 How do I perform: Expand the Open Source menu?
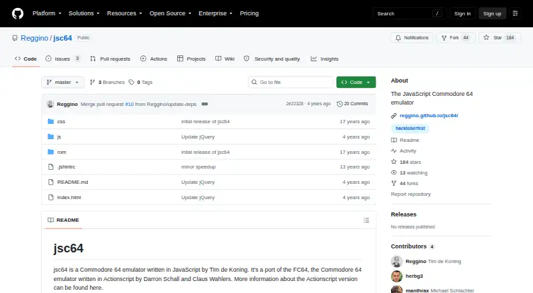[x=171, y=13]
